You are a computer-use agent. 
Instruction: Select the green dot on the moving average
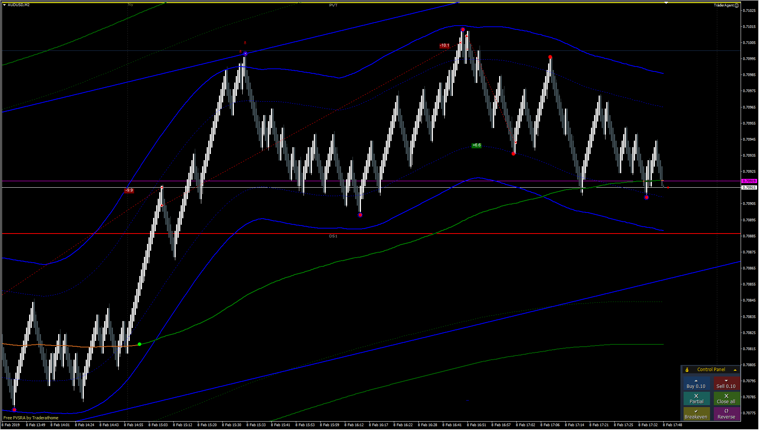point(139,344)
